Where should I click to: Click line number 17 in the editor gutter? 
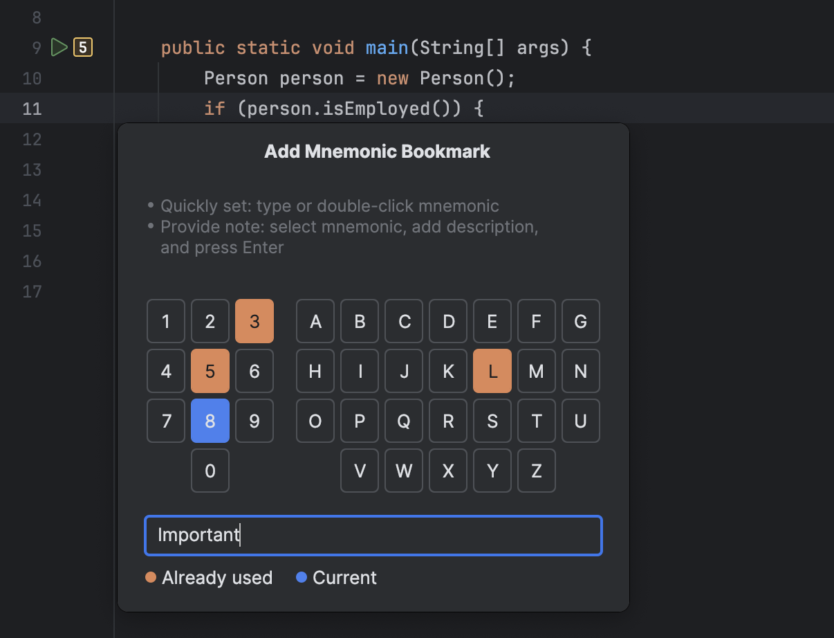pyautogui.click(x=32, y=291)
